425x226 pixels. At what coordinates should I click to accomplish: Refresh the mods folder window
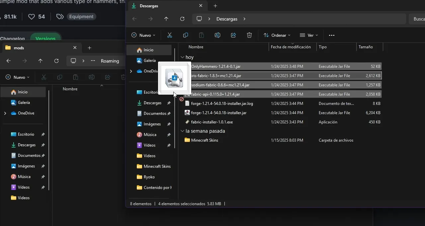click(56, 61)
